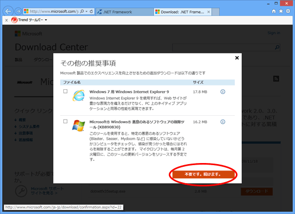Click the Sign in link
The width and height of the screenshot is (295, 214).
coord(274,33)
